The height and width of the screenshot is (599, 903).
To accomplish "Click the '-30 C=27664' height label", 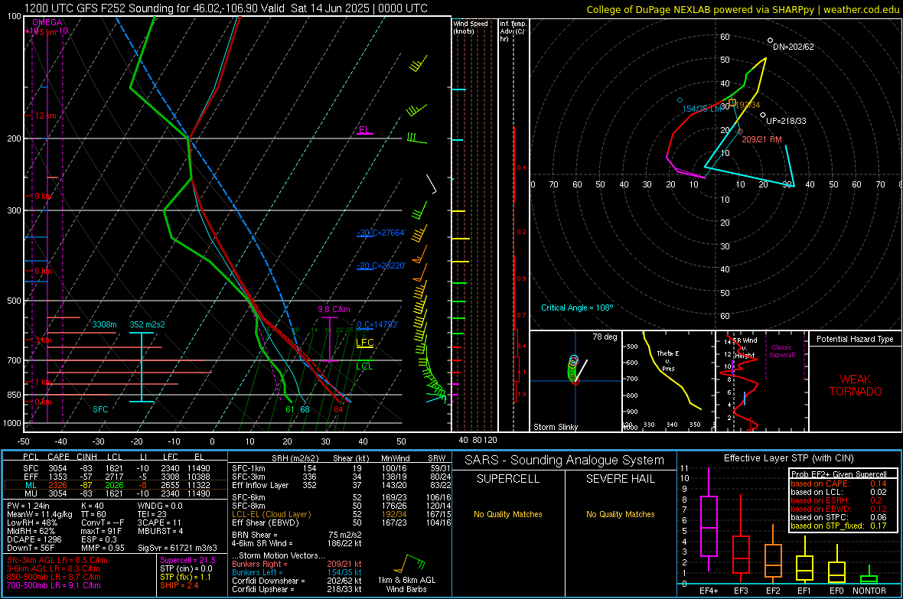I will [x=381, y=233].
